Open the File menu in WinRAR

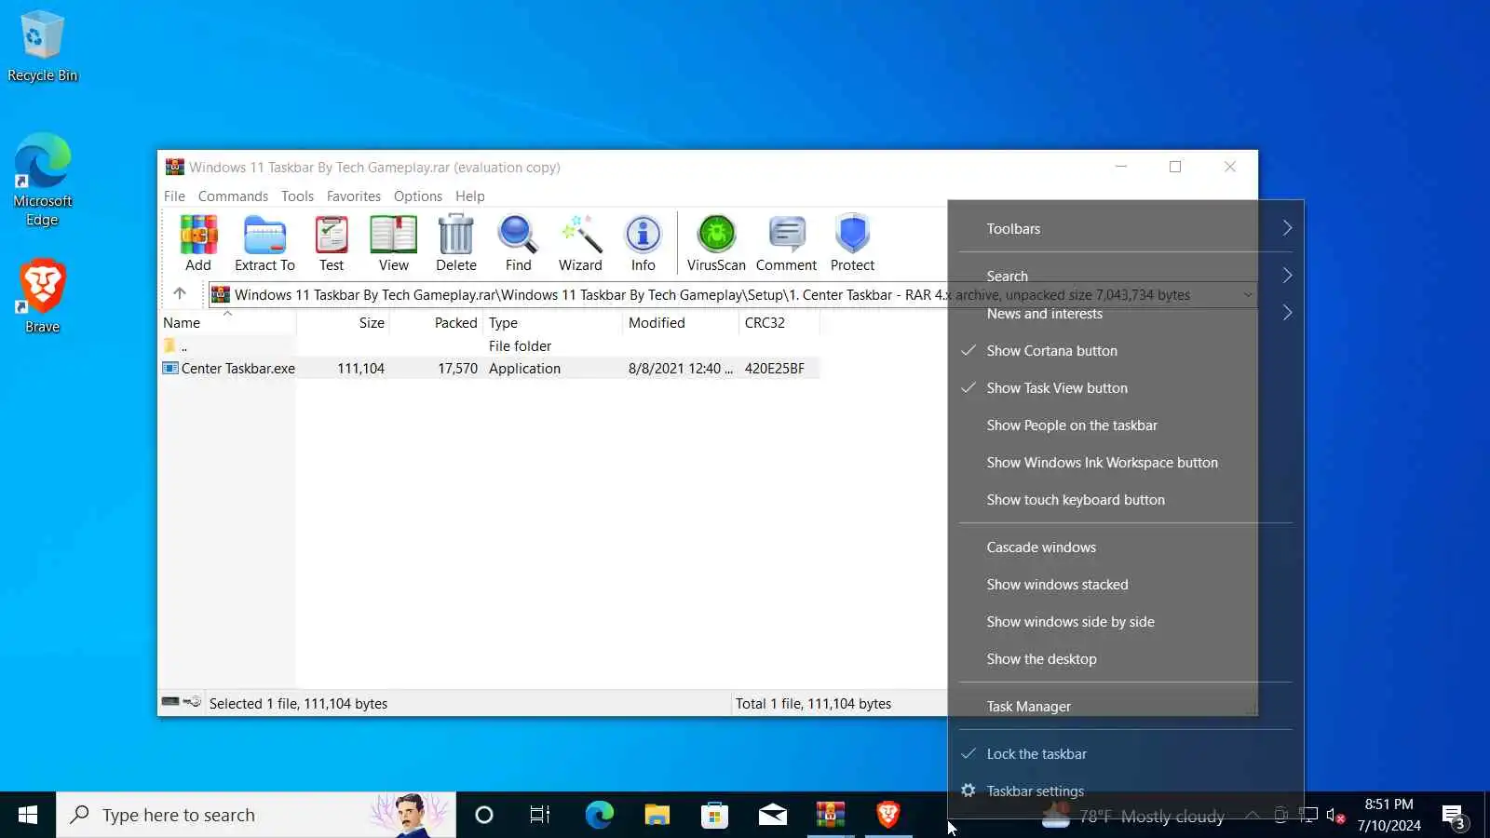tap(174, 196)
